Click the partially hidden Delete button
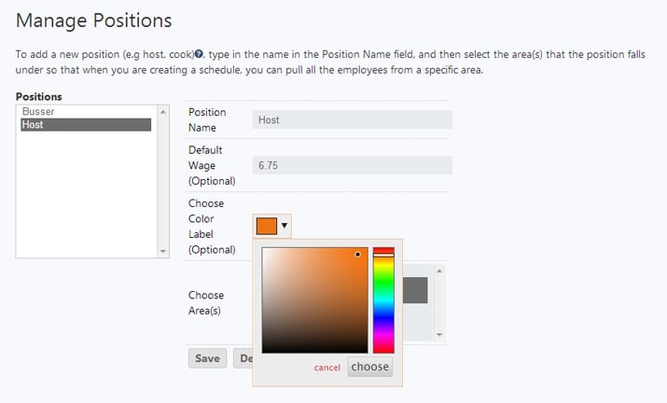Viewport: 667px width, 403px height. 243,358
